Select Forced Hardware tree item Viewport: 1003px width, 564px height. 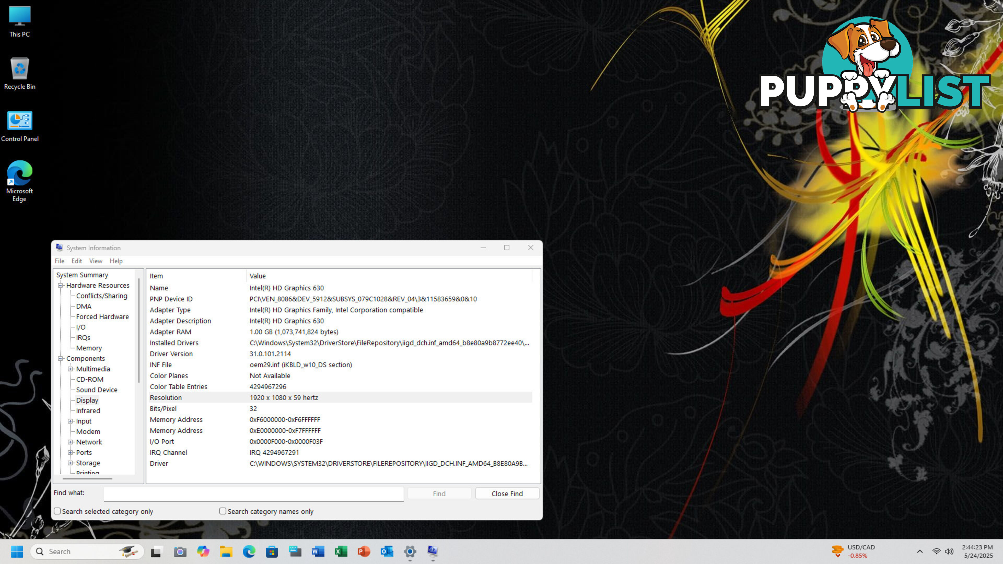tap(102, 317)
